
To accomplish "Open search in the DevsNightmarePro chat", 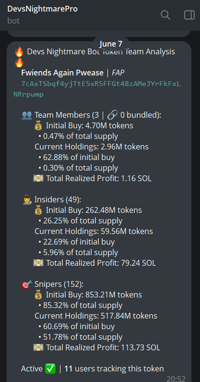I will pyautogui.click(x=165, y=15).
